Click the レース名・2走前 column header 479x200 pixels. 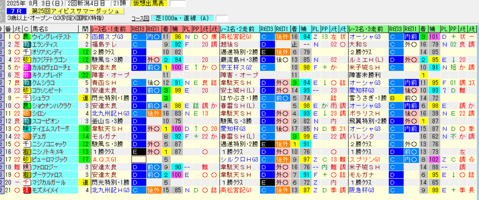click(239, 29)
